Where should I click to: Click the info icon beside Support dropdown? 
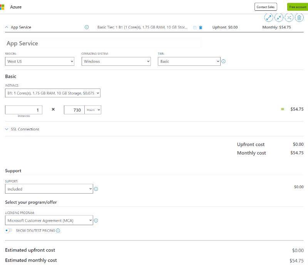click(96, 189)
